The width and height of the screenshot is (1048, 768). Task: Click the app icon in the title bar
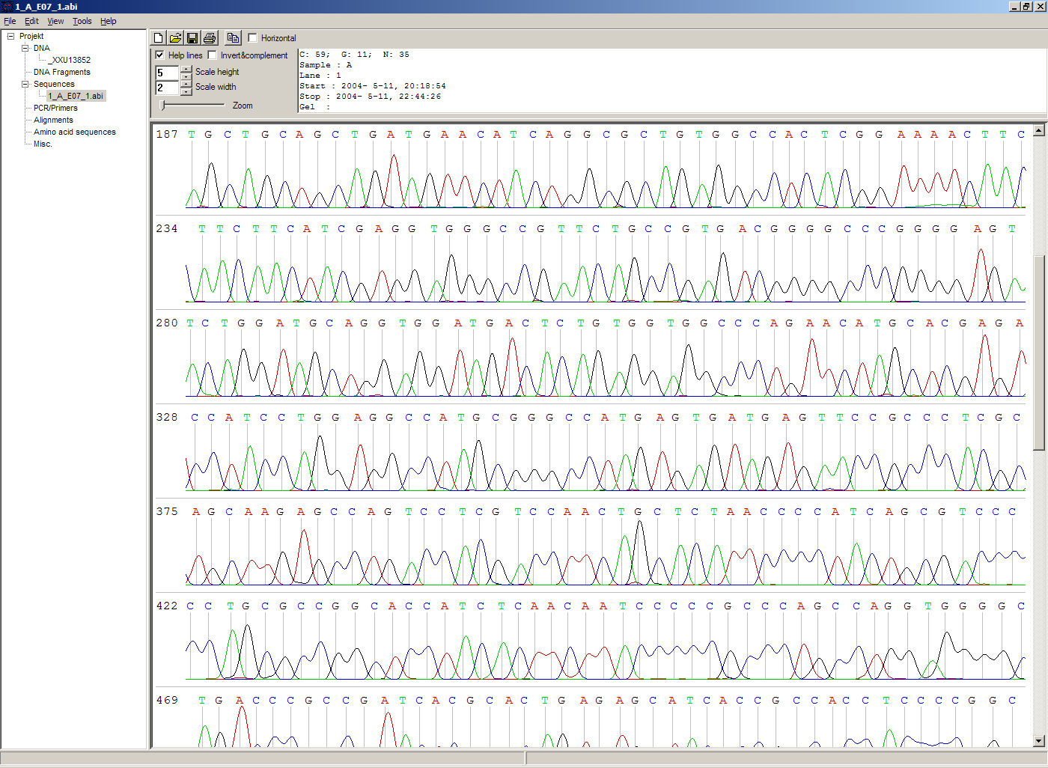[7, 6]
